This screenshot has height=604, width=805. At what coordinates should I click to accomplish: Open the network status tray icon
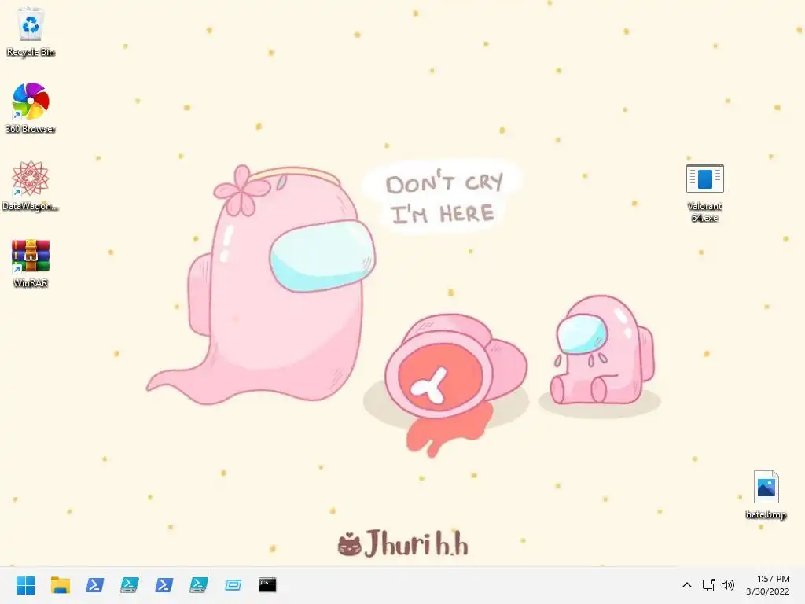pos(708,585)
